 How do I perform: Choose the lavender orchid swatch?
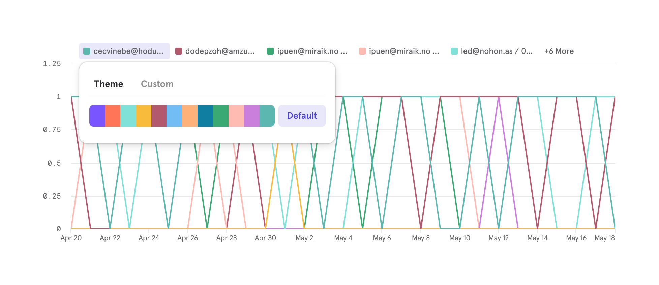click(252, 116)
